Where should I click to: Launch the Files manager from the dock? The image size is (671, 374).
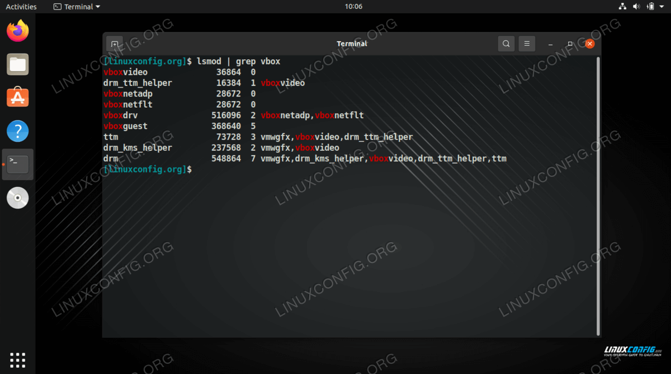pyautogui.click(x=18, y=64)
